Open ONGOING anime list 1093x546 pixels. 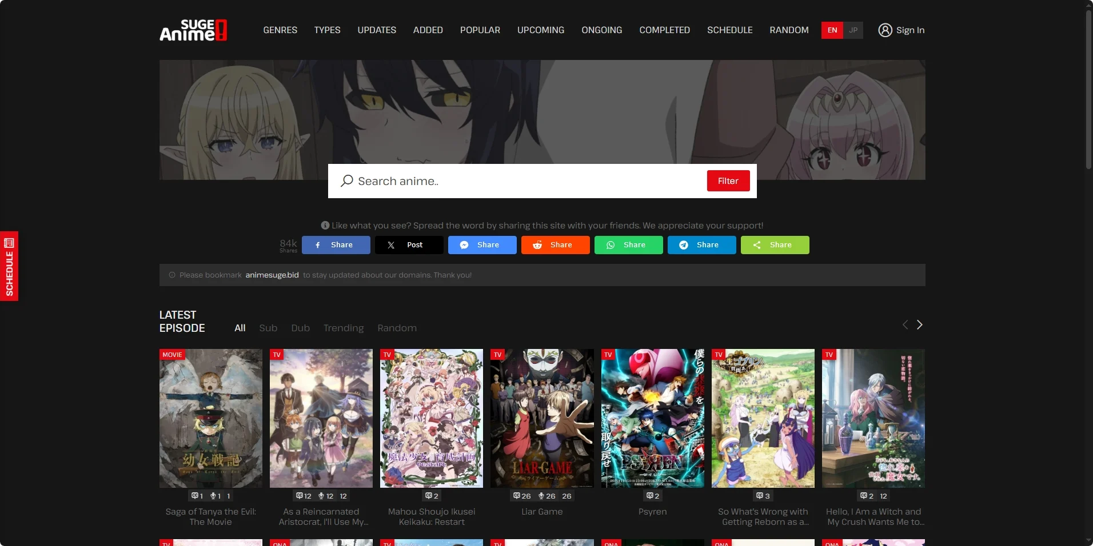(602, 30)
